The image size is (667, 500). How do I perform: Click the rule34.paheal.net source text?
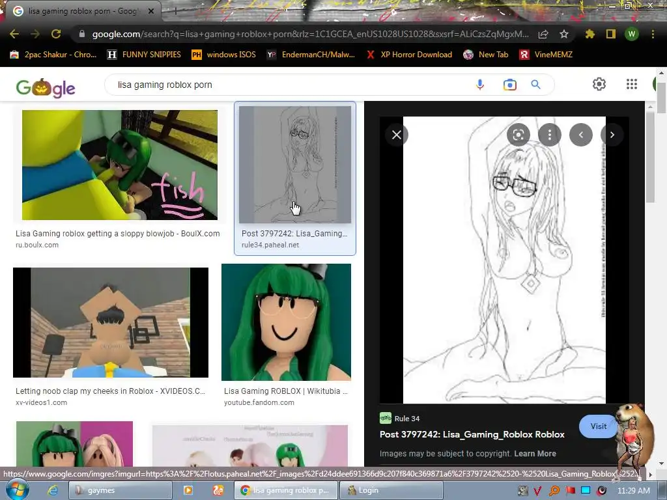[x=270, y=245]
